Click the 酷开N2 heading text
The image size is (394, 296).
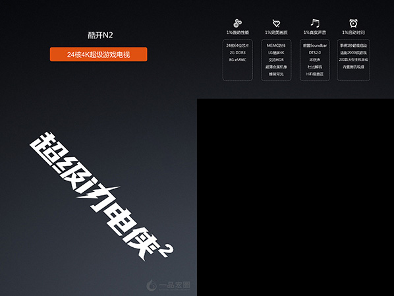tap(100, 35)
